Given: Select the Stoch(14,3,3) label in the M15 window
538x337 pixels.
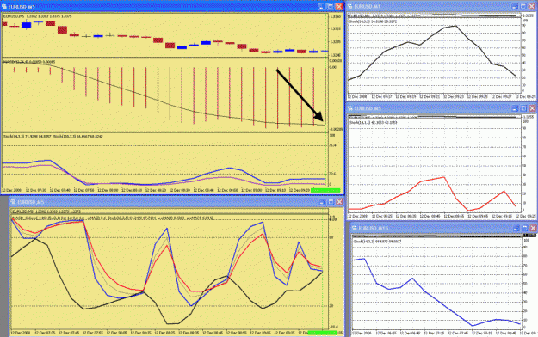Looking at the screenshot, I should pyautogui.click(x=377, y=242).
